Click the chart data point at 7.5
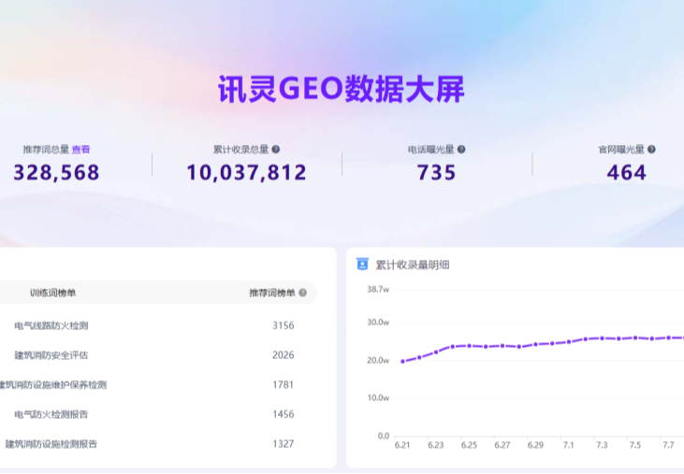The height and width of the screenshot is (474, 684). point(635,338)
